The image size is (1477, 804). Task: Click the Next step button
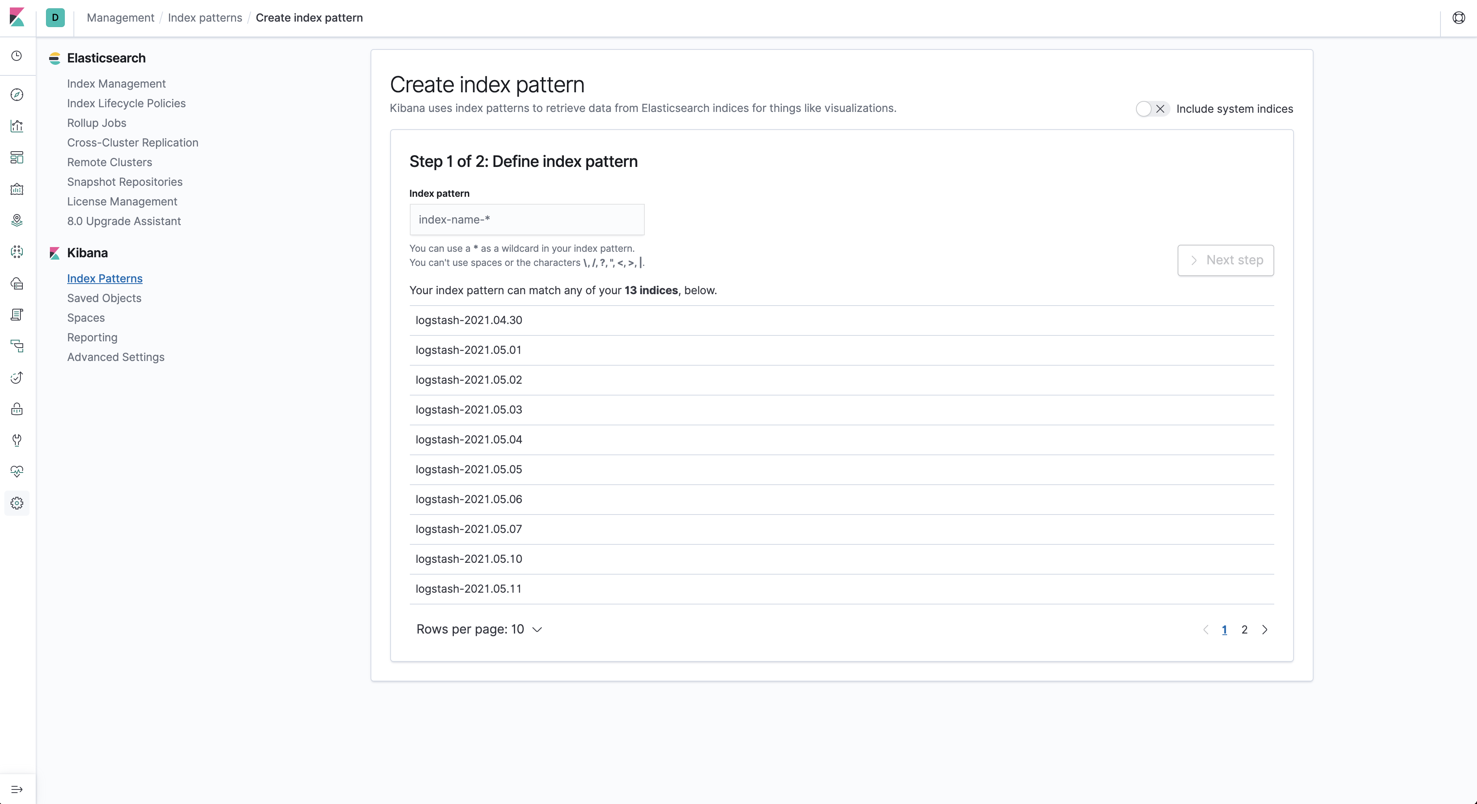1226,259
